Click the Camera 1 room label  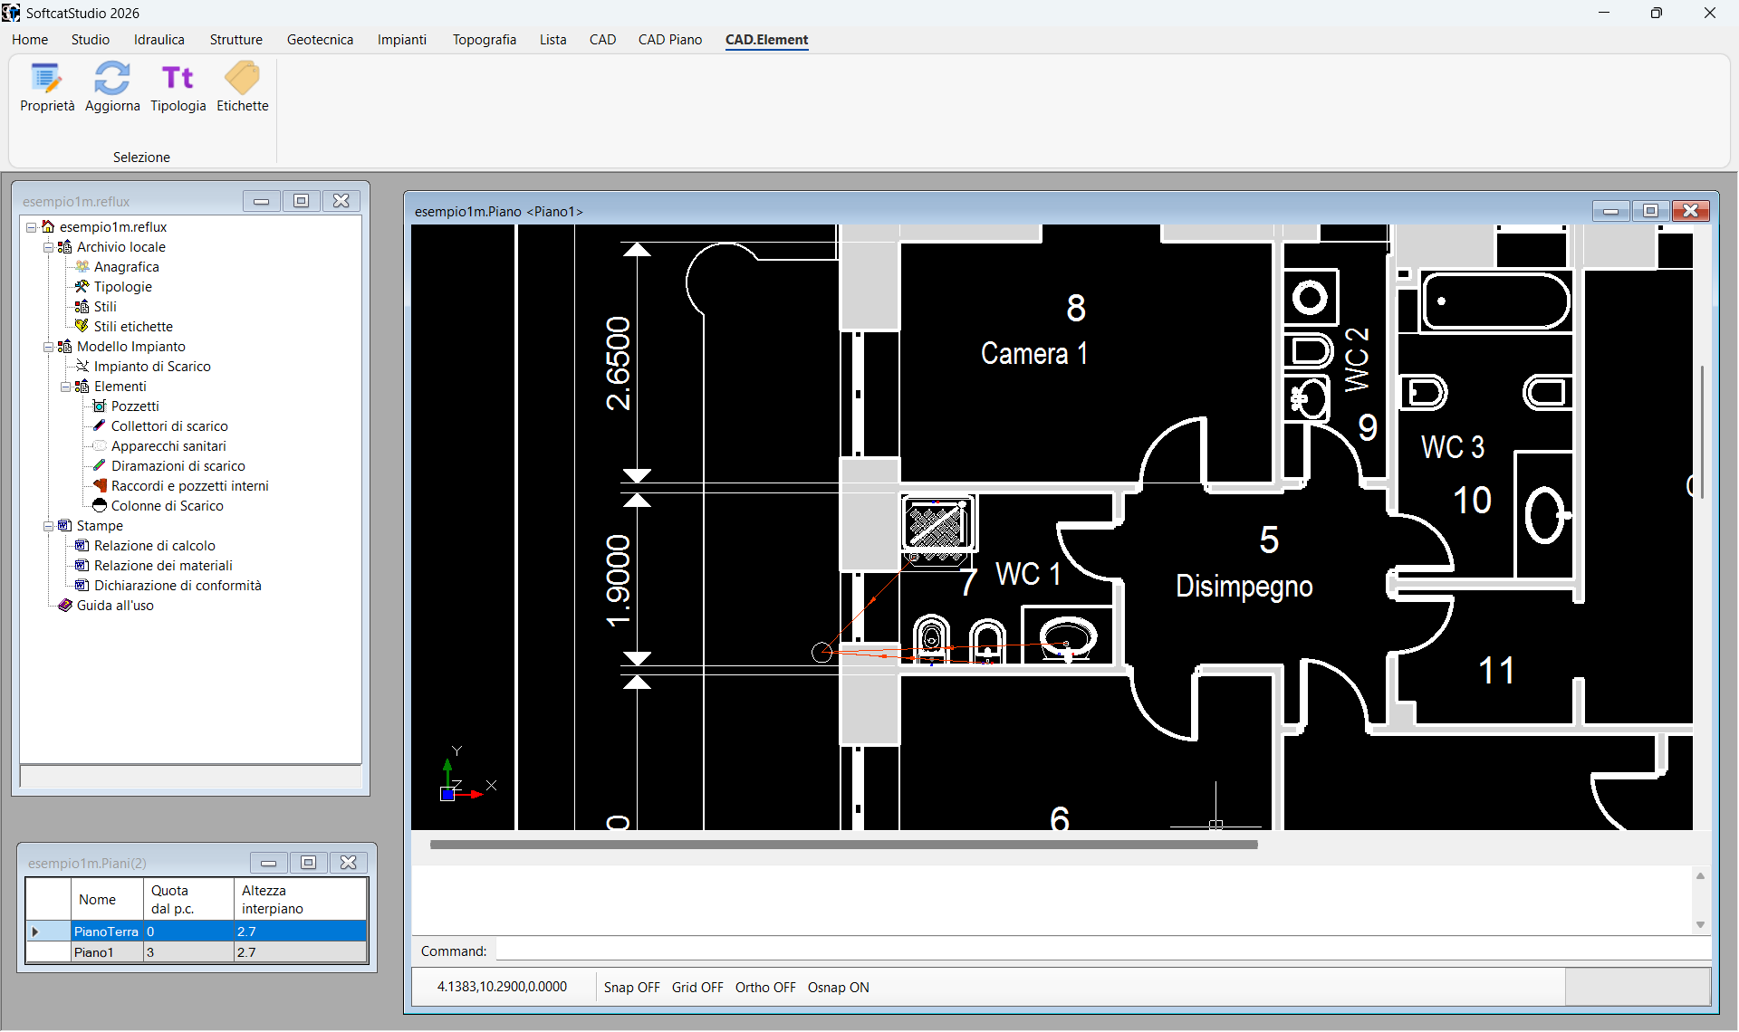[x=1033, y=354]
